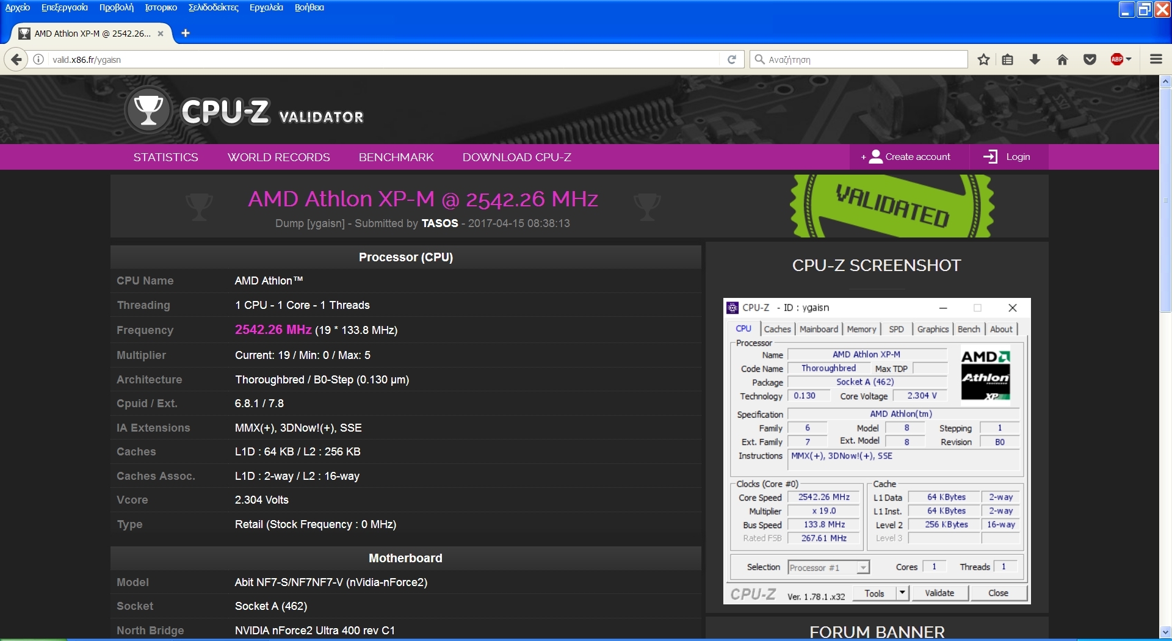The image size is (1172, 641).
Task: Click the AMD Athlon XP logo image
Action: pos(985,375)
